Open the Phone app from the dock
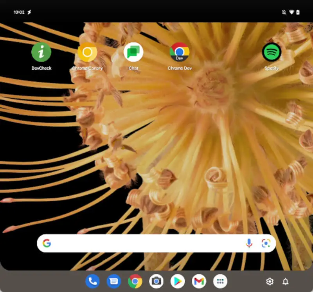 [92, 281]
